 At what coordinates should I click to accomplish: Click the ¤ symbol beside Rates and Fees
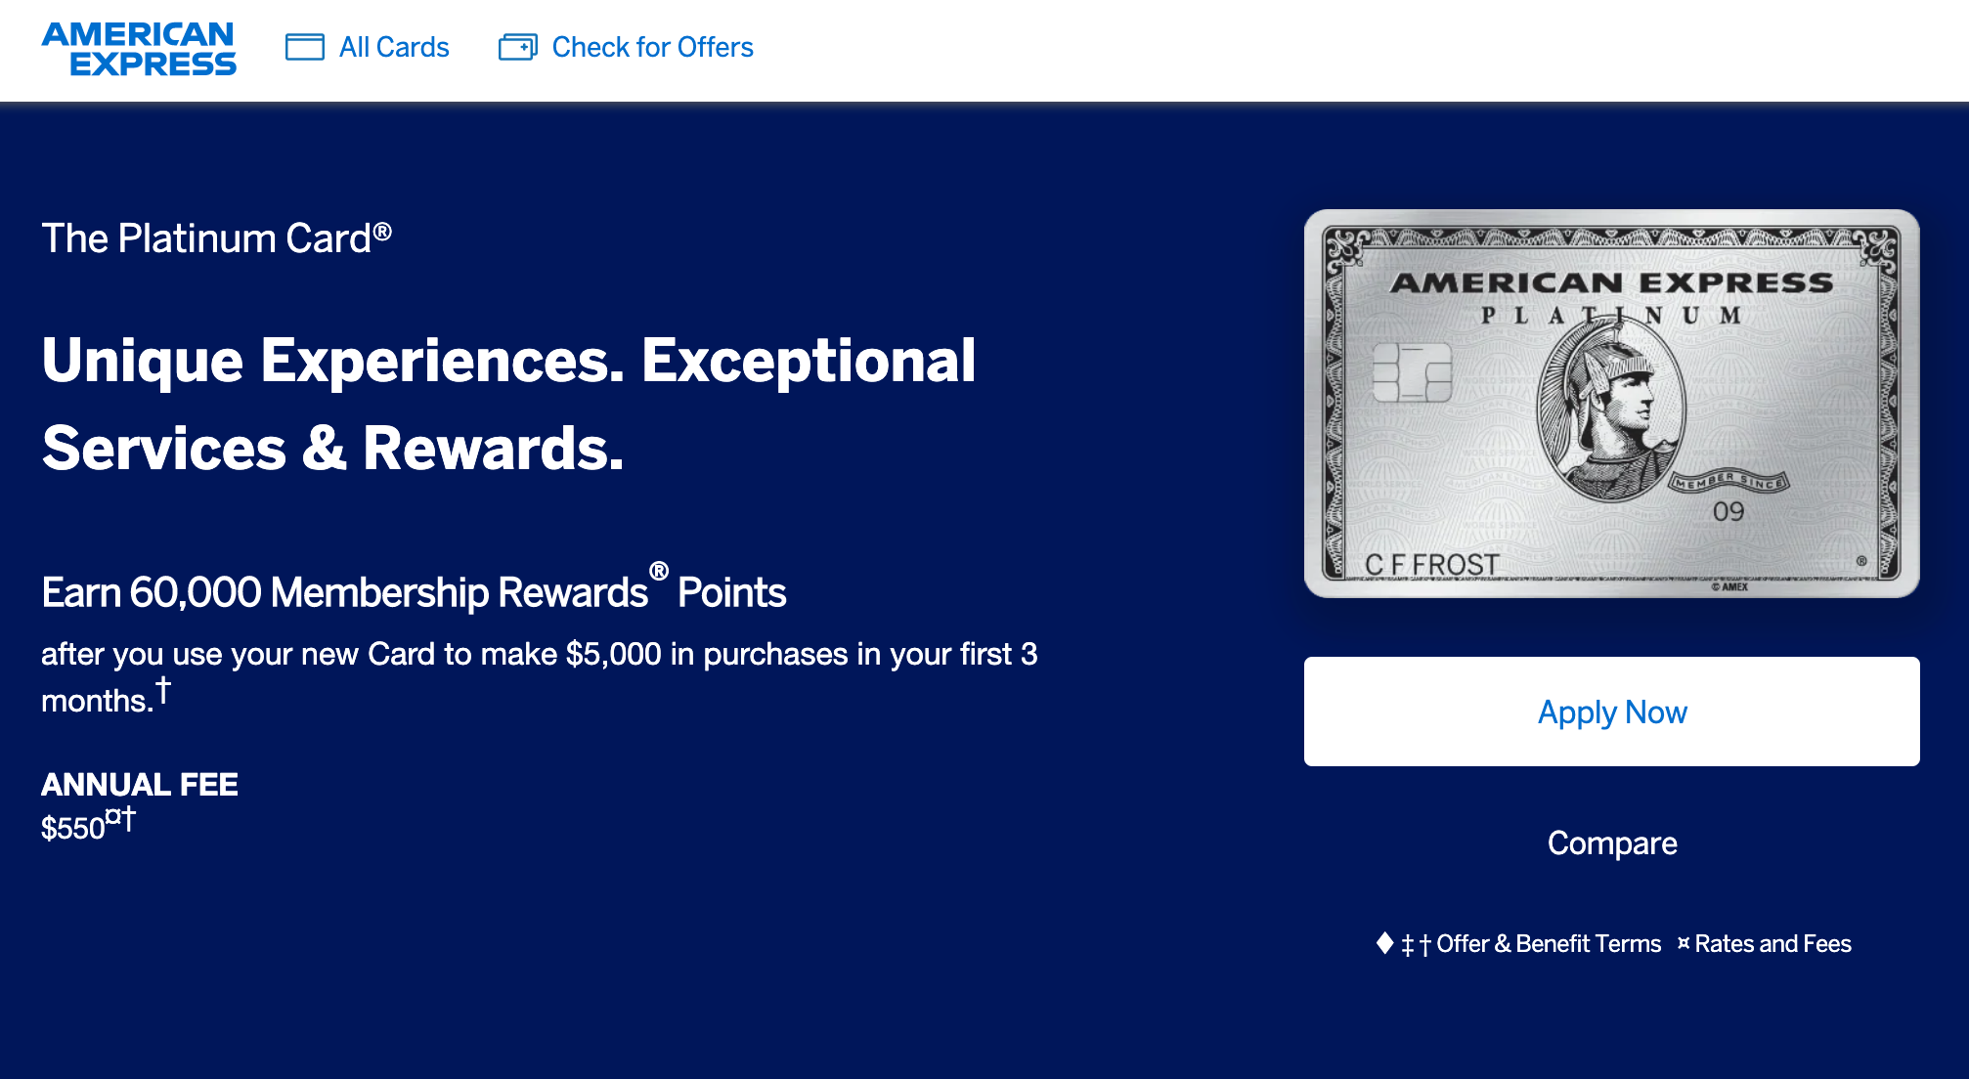tap(1684, 943)
